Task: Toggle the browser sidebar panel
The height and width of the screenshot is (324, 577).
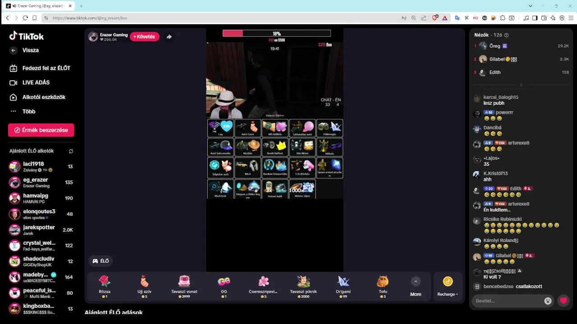Action: (535, 18)
